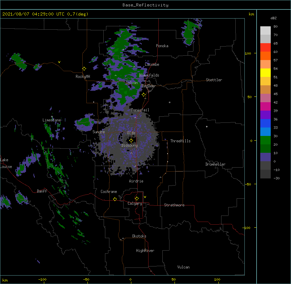Select the light gray 80 dBZ legend swatch
The image size is (291, 284).
coord(265,30)
